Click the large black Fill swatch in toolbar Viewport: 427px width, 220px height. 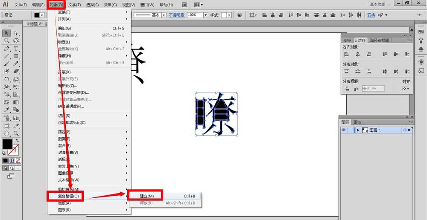pos(8,144)
